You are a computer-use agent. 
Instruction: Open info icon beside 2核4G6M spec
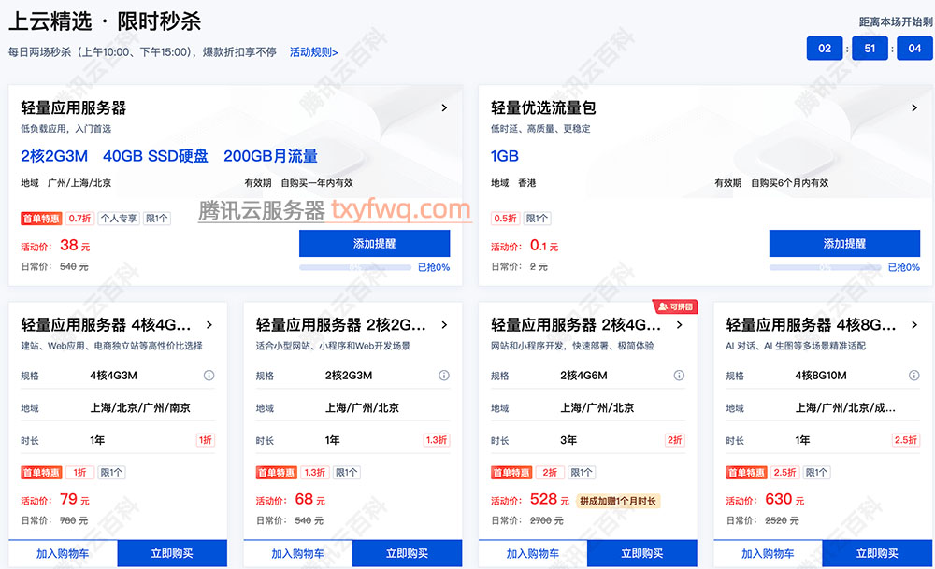679,376
